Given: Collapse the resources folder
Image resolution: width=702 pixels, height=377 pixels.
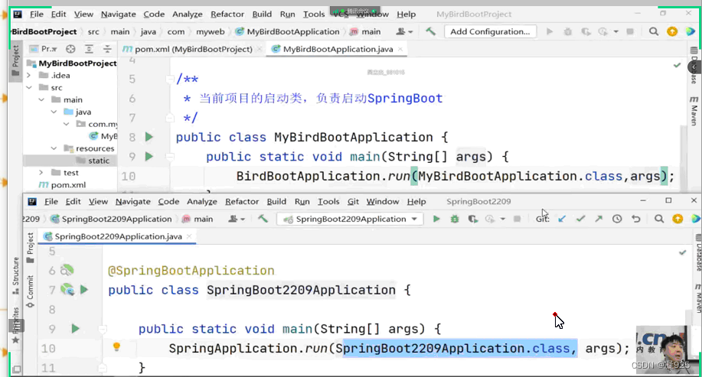Looking at the screenshot, I should tap(54, 148).
